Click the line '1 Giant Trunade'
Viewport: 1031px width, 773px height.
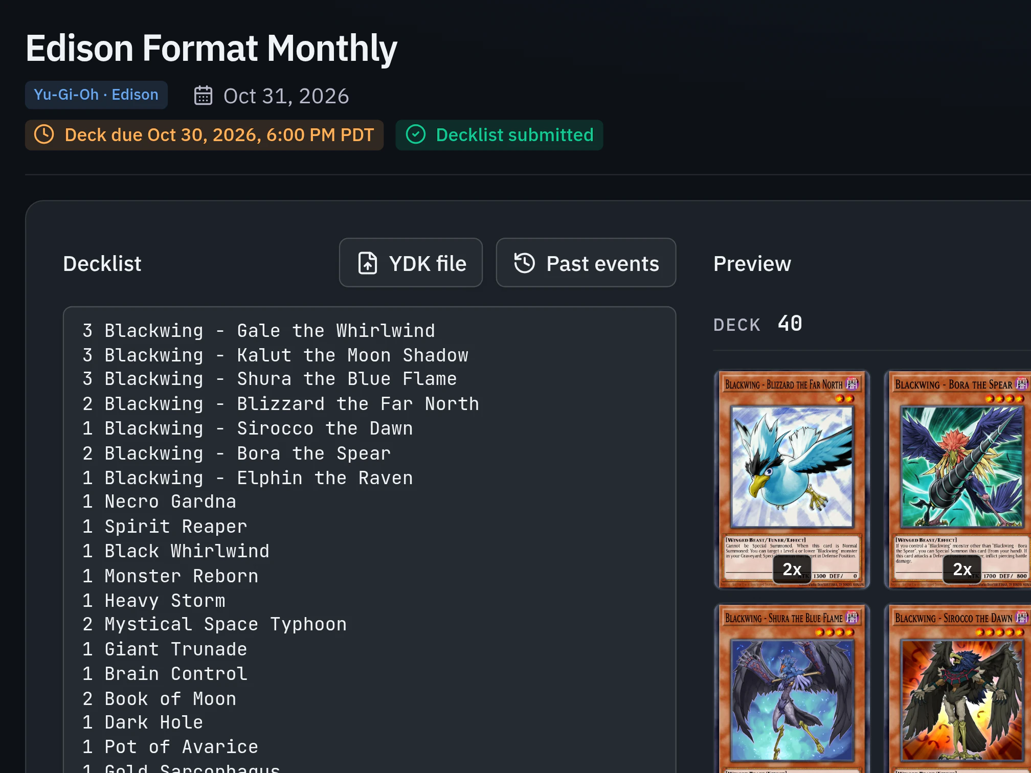pos(165,649)
